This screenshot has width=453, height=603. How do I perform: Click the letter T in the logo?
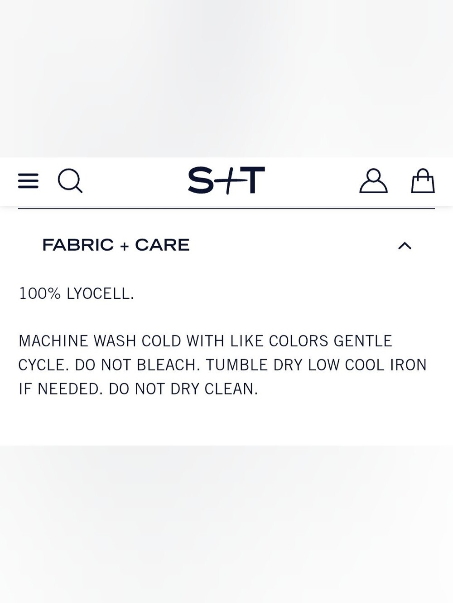point(252,180)
